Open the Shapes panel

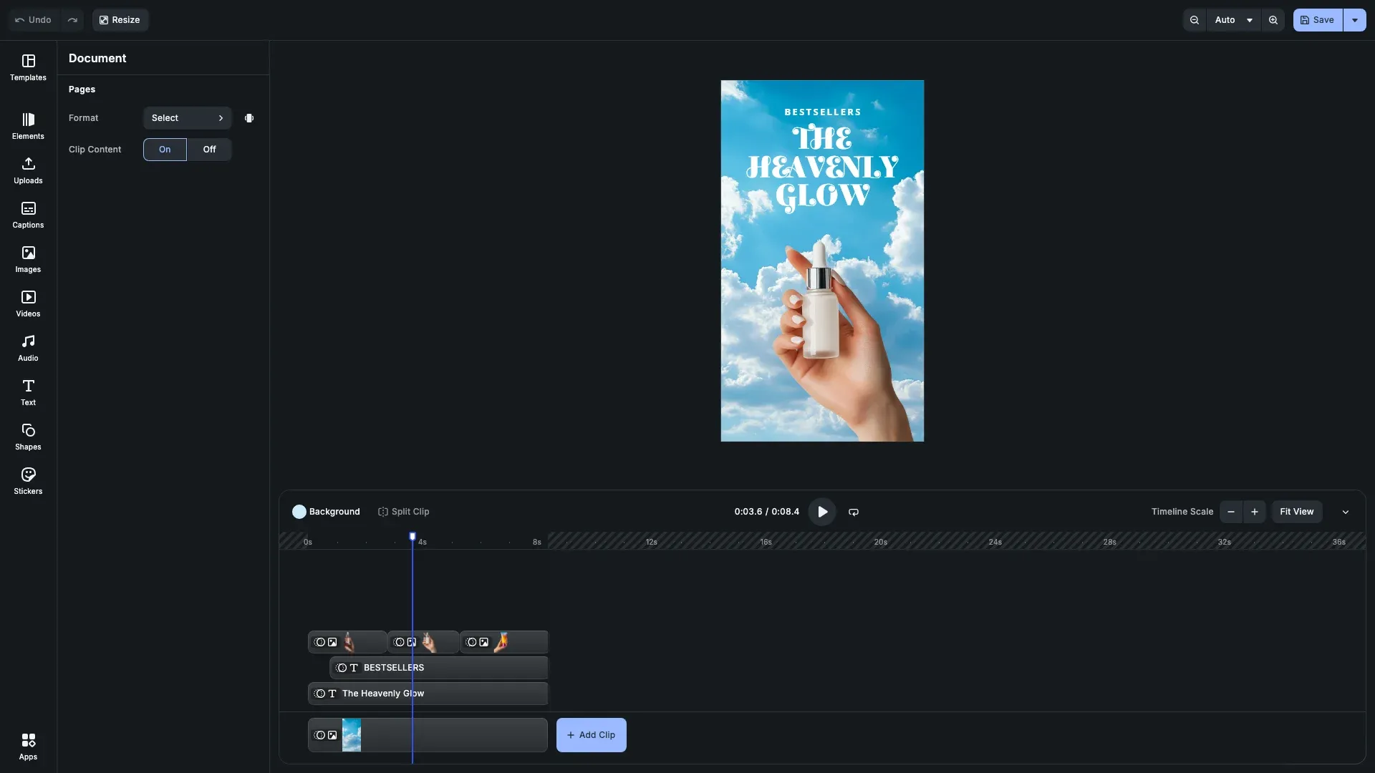tap(28, 435)
